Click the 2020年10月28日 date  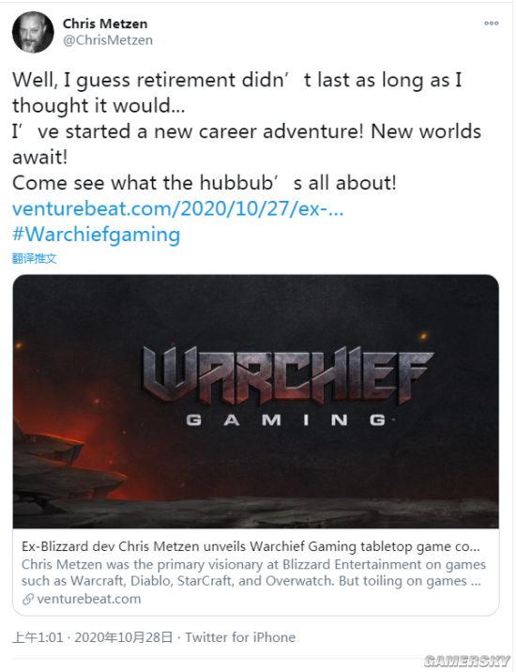point(124,637)
